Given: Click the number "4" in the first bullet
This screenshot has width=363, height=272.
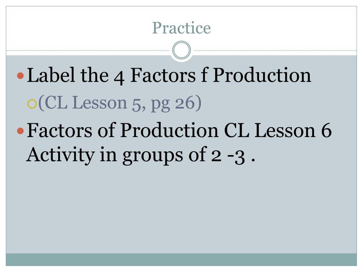Looking at the screenshot, I should 119,78.
